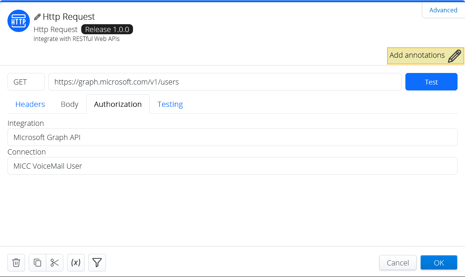
Task: Switch to the Body tab
Action: tap(69, 104)
